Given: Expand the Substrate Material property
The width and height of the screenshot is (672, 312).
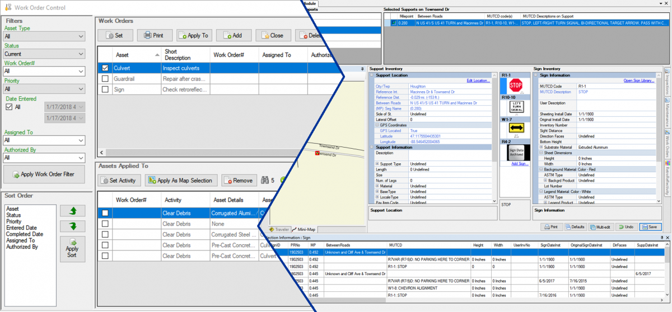Looking at the screenshot, I should pyautogui.click(x=541, y=146).
